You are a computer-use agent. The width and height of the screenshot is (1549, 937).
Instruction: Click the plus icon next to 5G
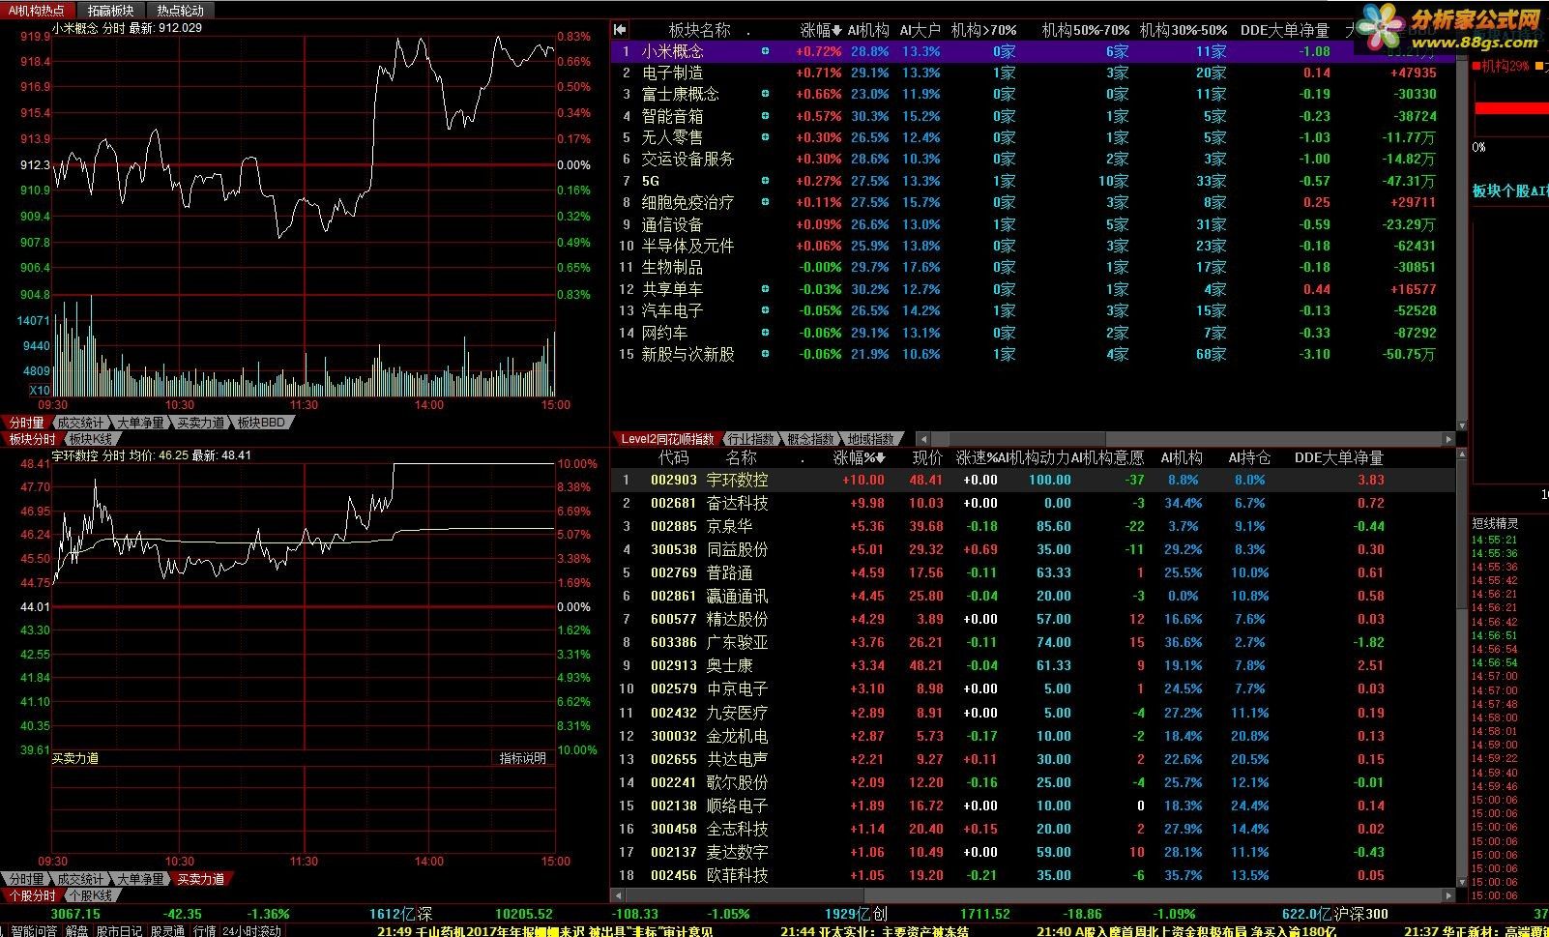(x=766, y=181)
